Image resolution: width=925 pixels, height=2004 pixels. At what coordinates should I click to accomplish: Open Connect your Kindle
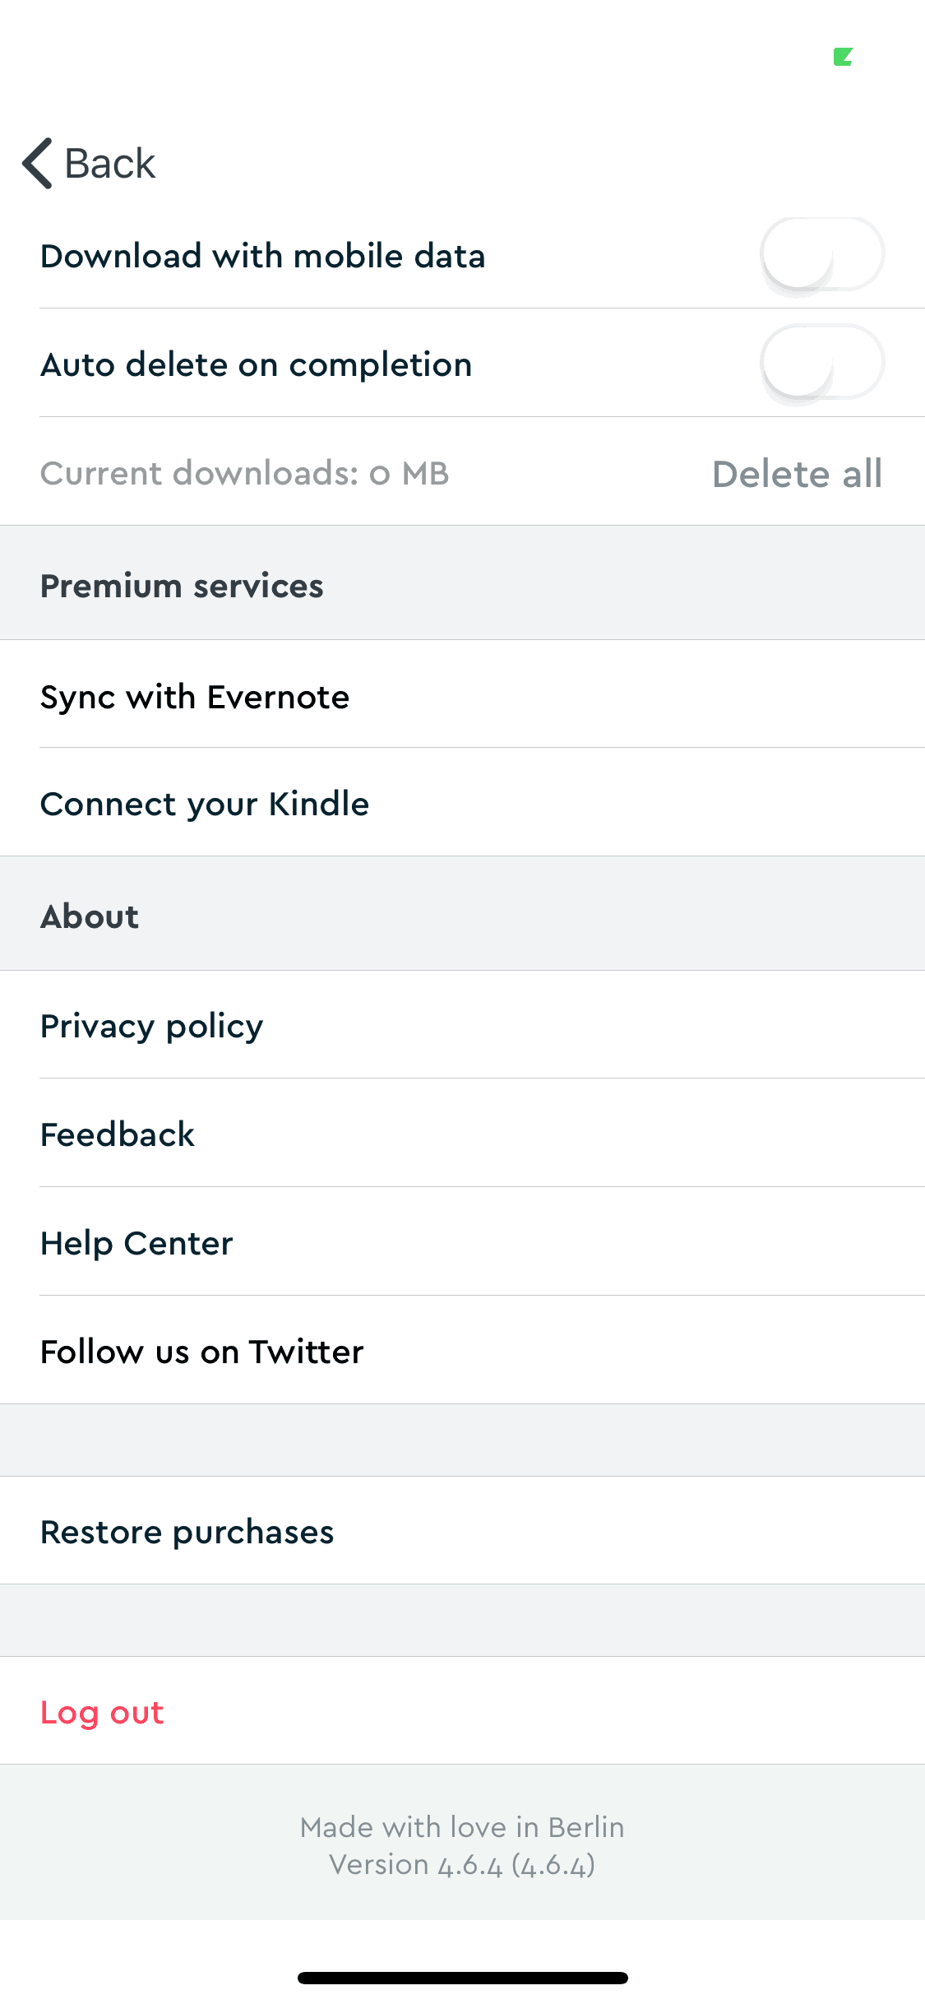(x=205, y=804)
